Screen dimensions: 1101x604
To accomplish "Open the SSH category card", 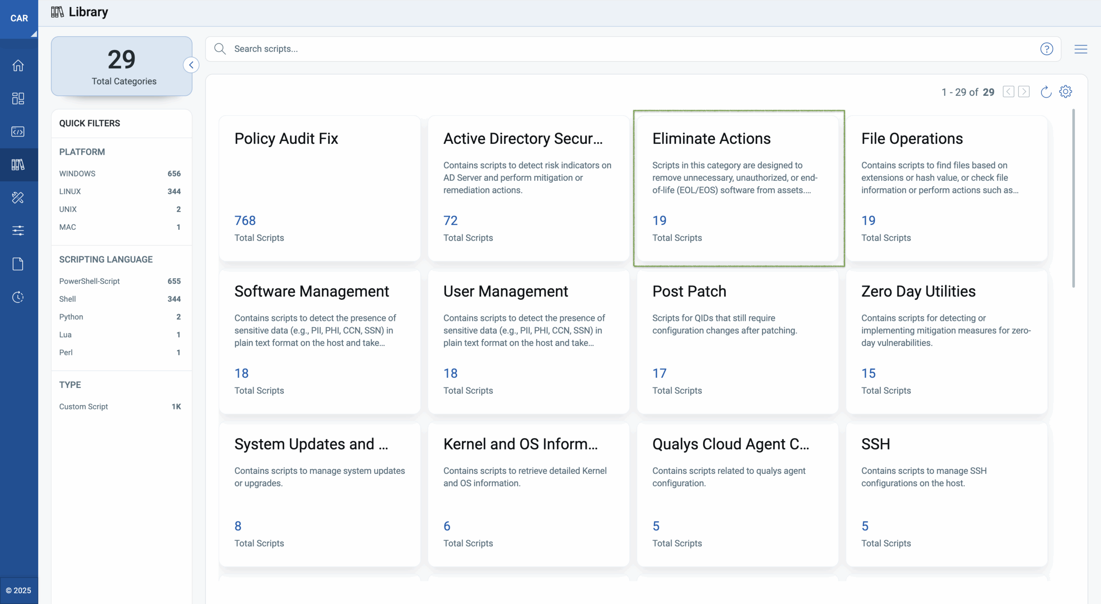I will pyautogui.click(x=947, y=494).
